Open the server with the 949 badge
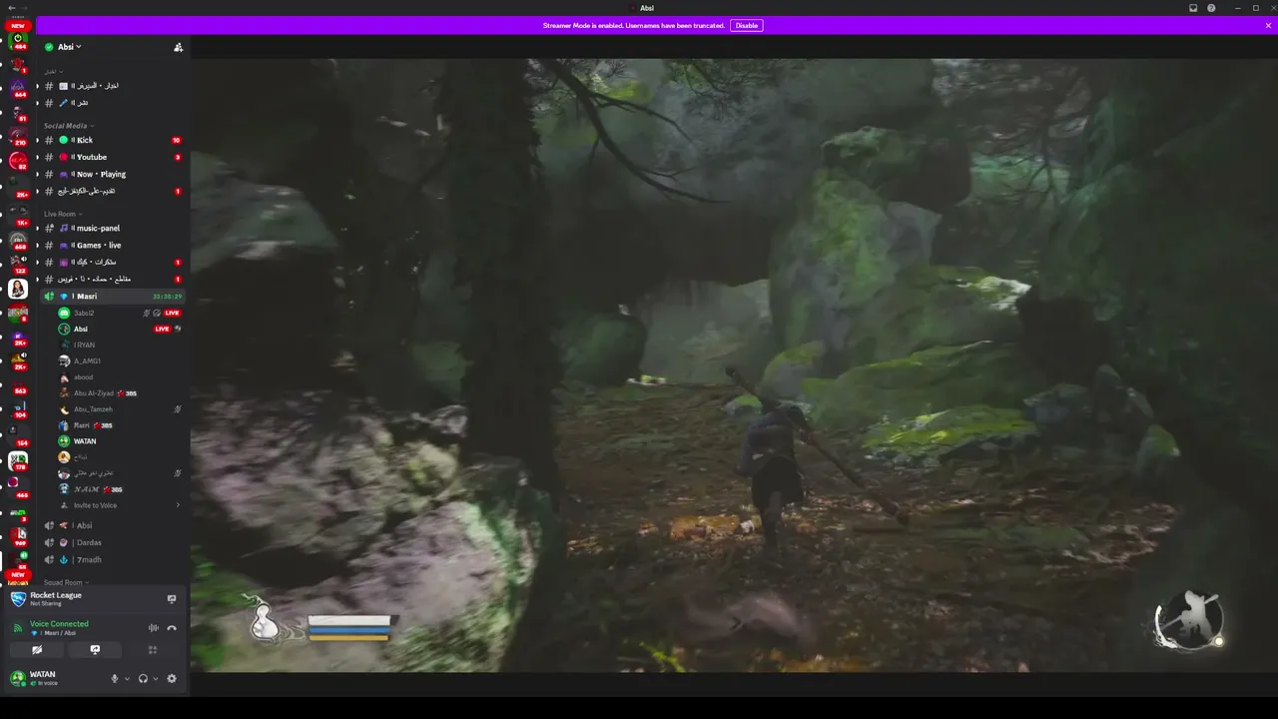The width and height of the screenshot is (1278, 719). pyautogui.click(x=18, y=536)
